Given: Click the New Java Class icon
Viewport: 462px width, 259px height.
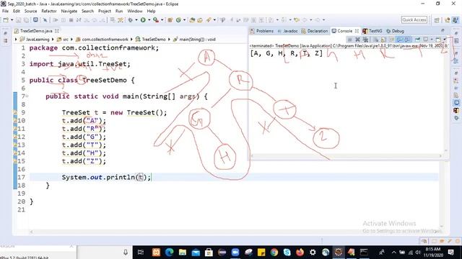Looking at the screenshot, I should pos(178,20).
